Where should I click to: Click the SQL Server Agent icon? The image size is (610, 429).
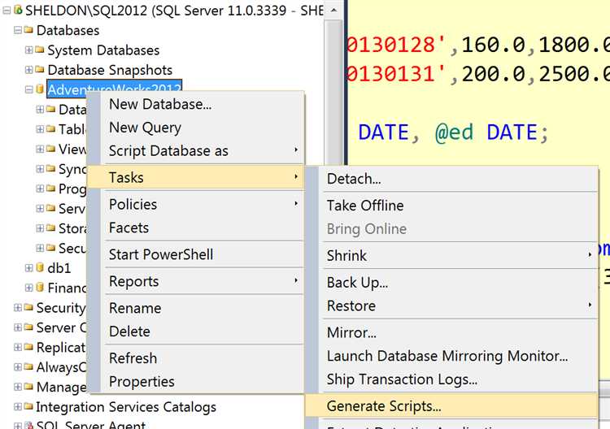[28, 425]
